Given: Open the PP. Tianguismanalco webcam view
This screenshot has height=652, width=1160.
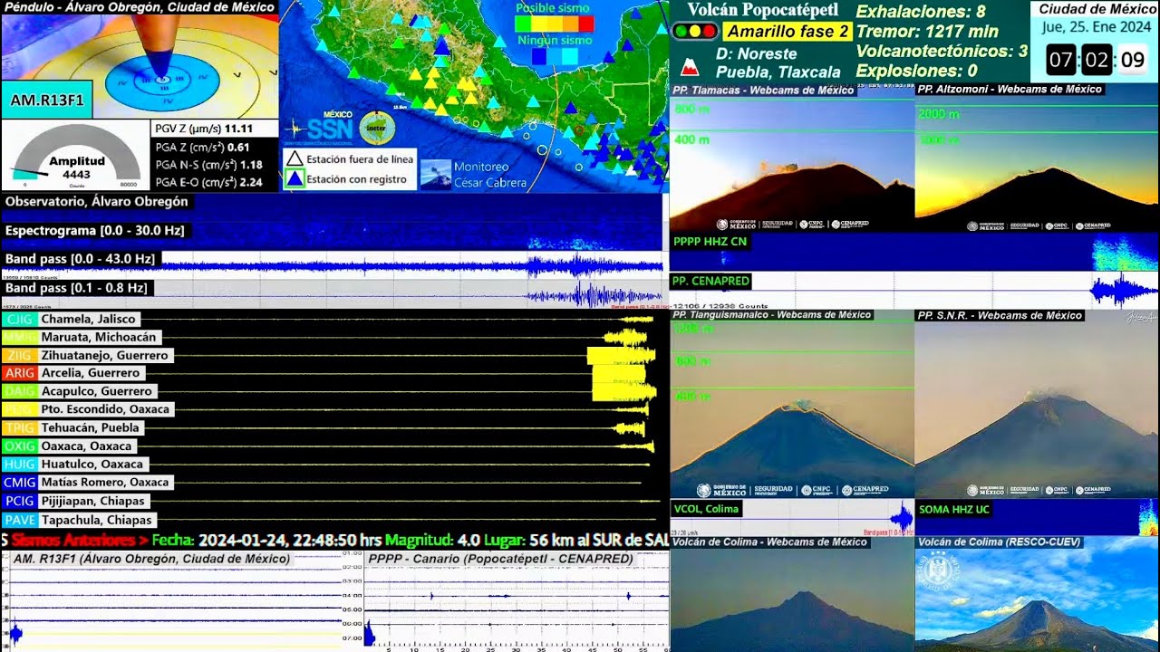Looking at the screenshot, I should (x=792, y=403).
